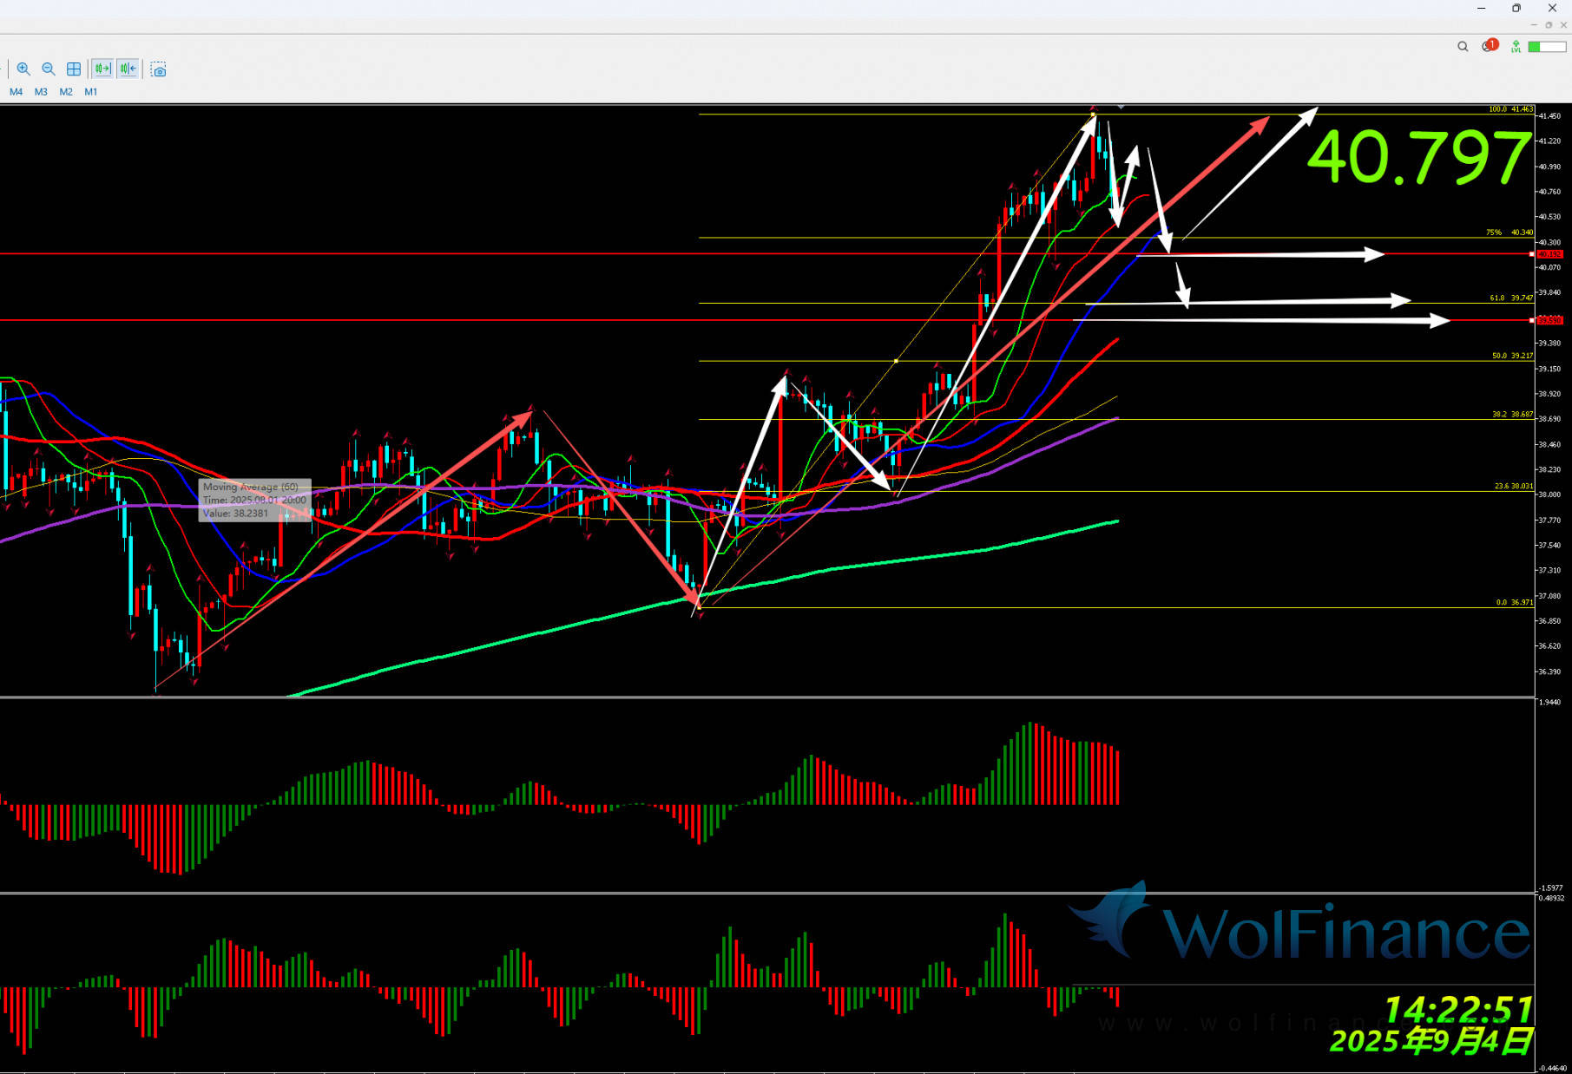Image resolution: width=1572 pixels, height=1074 pixels.
Task: Click the 1.9440 indicator scale value
Action: [x=1549, y=702]
